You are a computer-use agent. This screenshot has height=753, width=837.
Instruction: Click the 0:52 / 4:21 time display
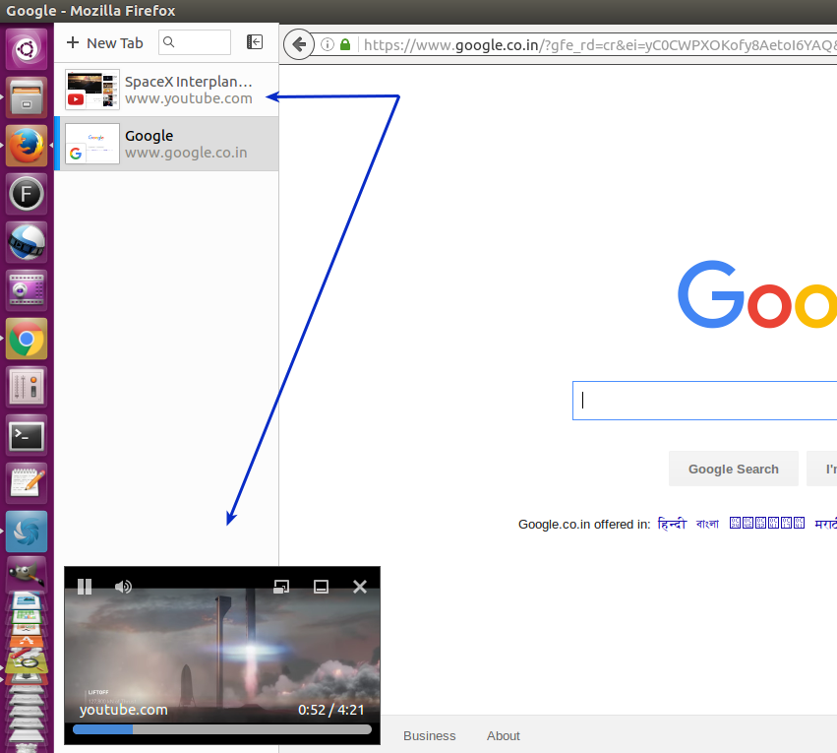[x=330, y=710]
